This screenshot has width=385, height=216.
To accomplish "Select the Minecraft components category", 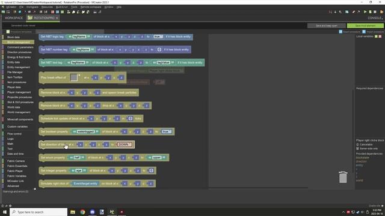I will [20, 119].
